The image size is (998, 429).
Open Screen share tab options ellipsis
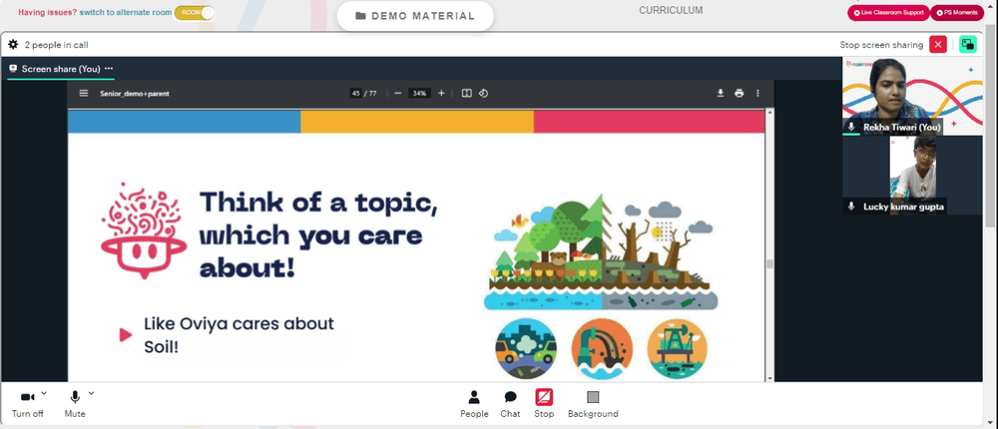(x=109, y=69)
